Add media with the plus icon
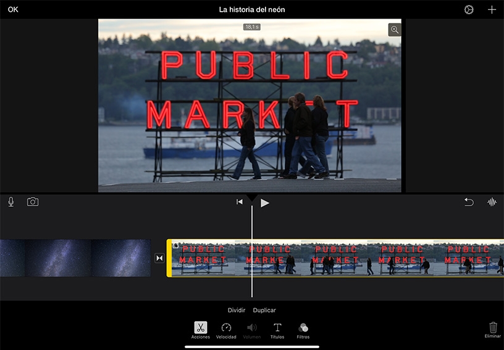504x350 pixels. (492, 10)
